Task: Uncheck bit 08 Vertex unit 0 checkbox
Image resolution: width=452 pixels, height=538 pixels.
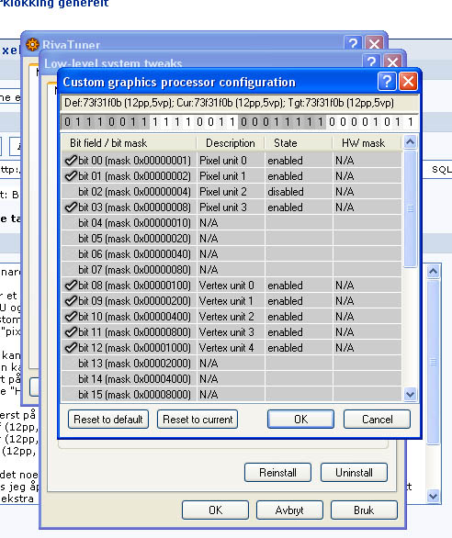Action: click(x=71, y=285)
